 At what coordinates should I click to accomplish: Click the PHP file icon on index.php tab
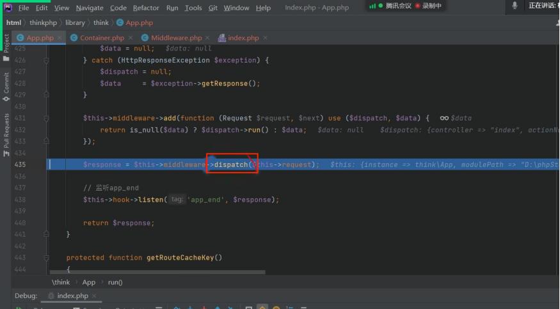coord(222,38)
